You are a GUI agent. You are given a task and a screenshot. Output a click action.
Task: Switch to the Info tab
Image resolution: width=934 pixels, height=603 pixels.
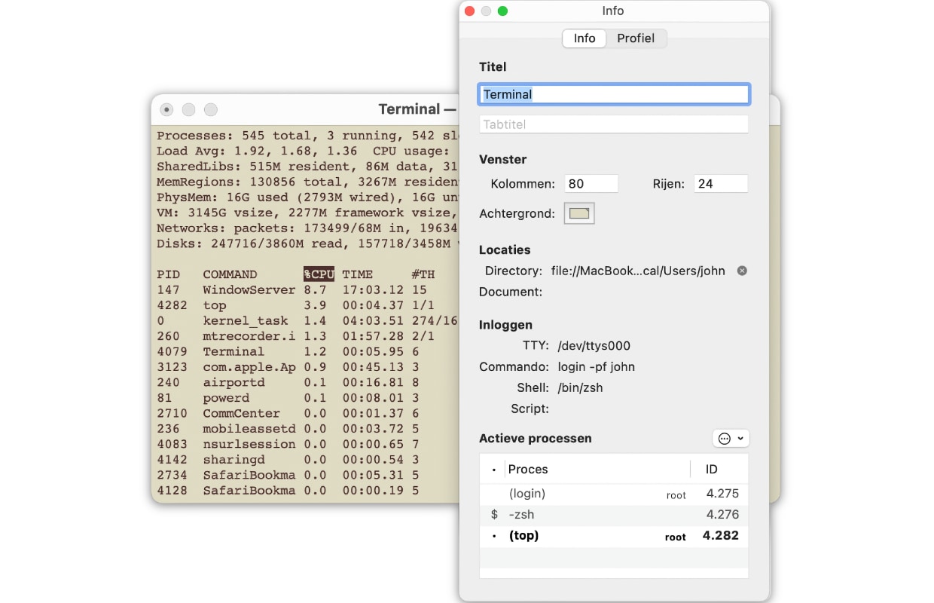(x=584, y=38)
